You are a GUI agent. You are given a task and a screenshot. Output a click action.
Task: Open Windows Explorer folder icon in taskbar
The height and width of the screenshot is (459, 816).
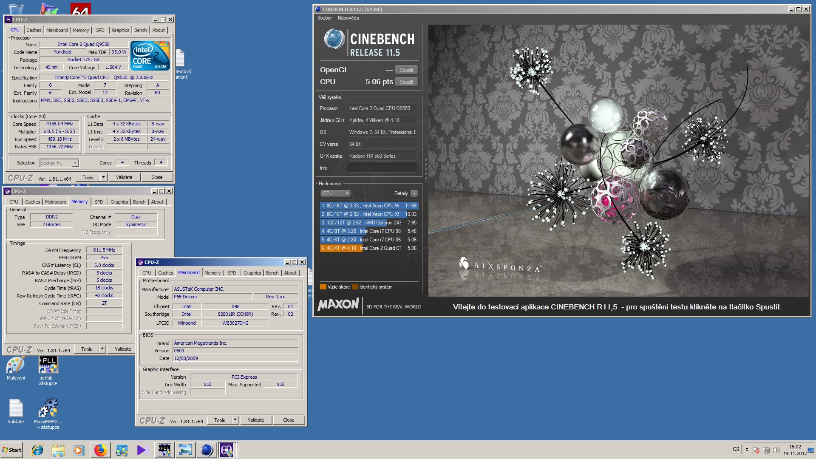point(58,450)
